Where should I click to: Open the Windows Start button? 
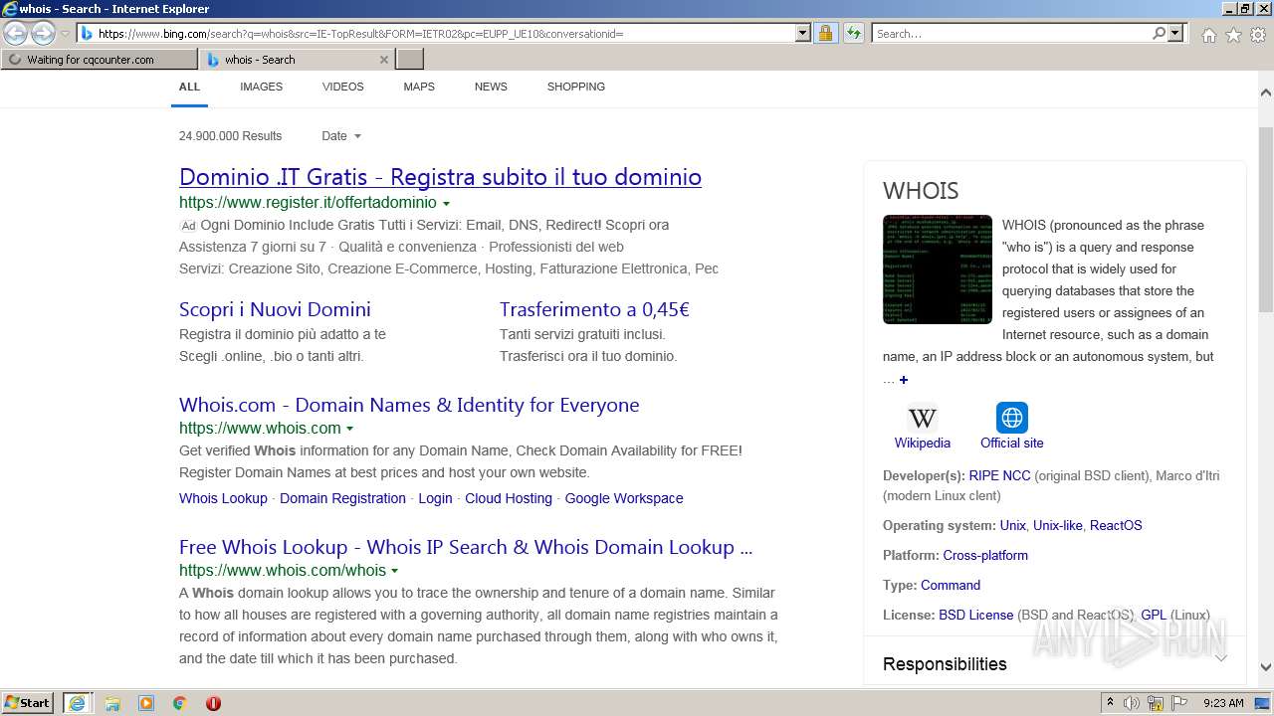28,703
